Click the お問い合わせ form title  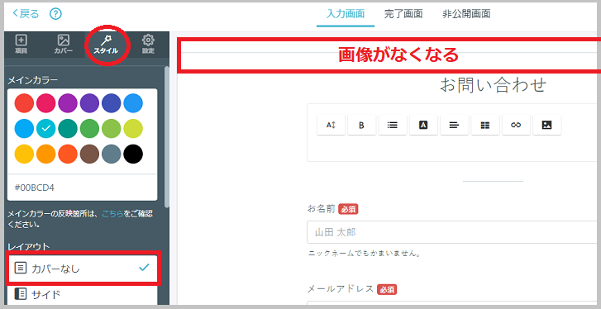click(x=493, y=85)
